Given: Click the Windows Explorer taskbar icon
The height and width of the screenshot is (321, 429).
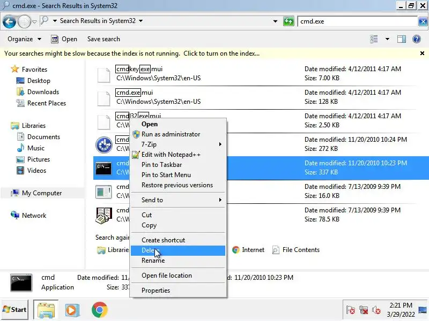Looking at the screenshot, I should coord(46,310).
